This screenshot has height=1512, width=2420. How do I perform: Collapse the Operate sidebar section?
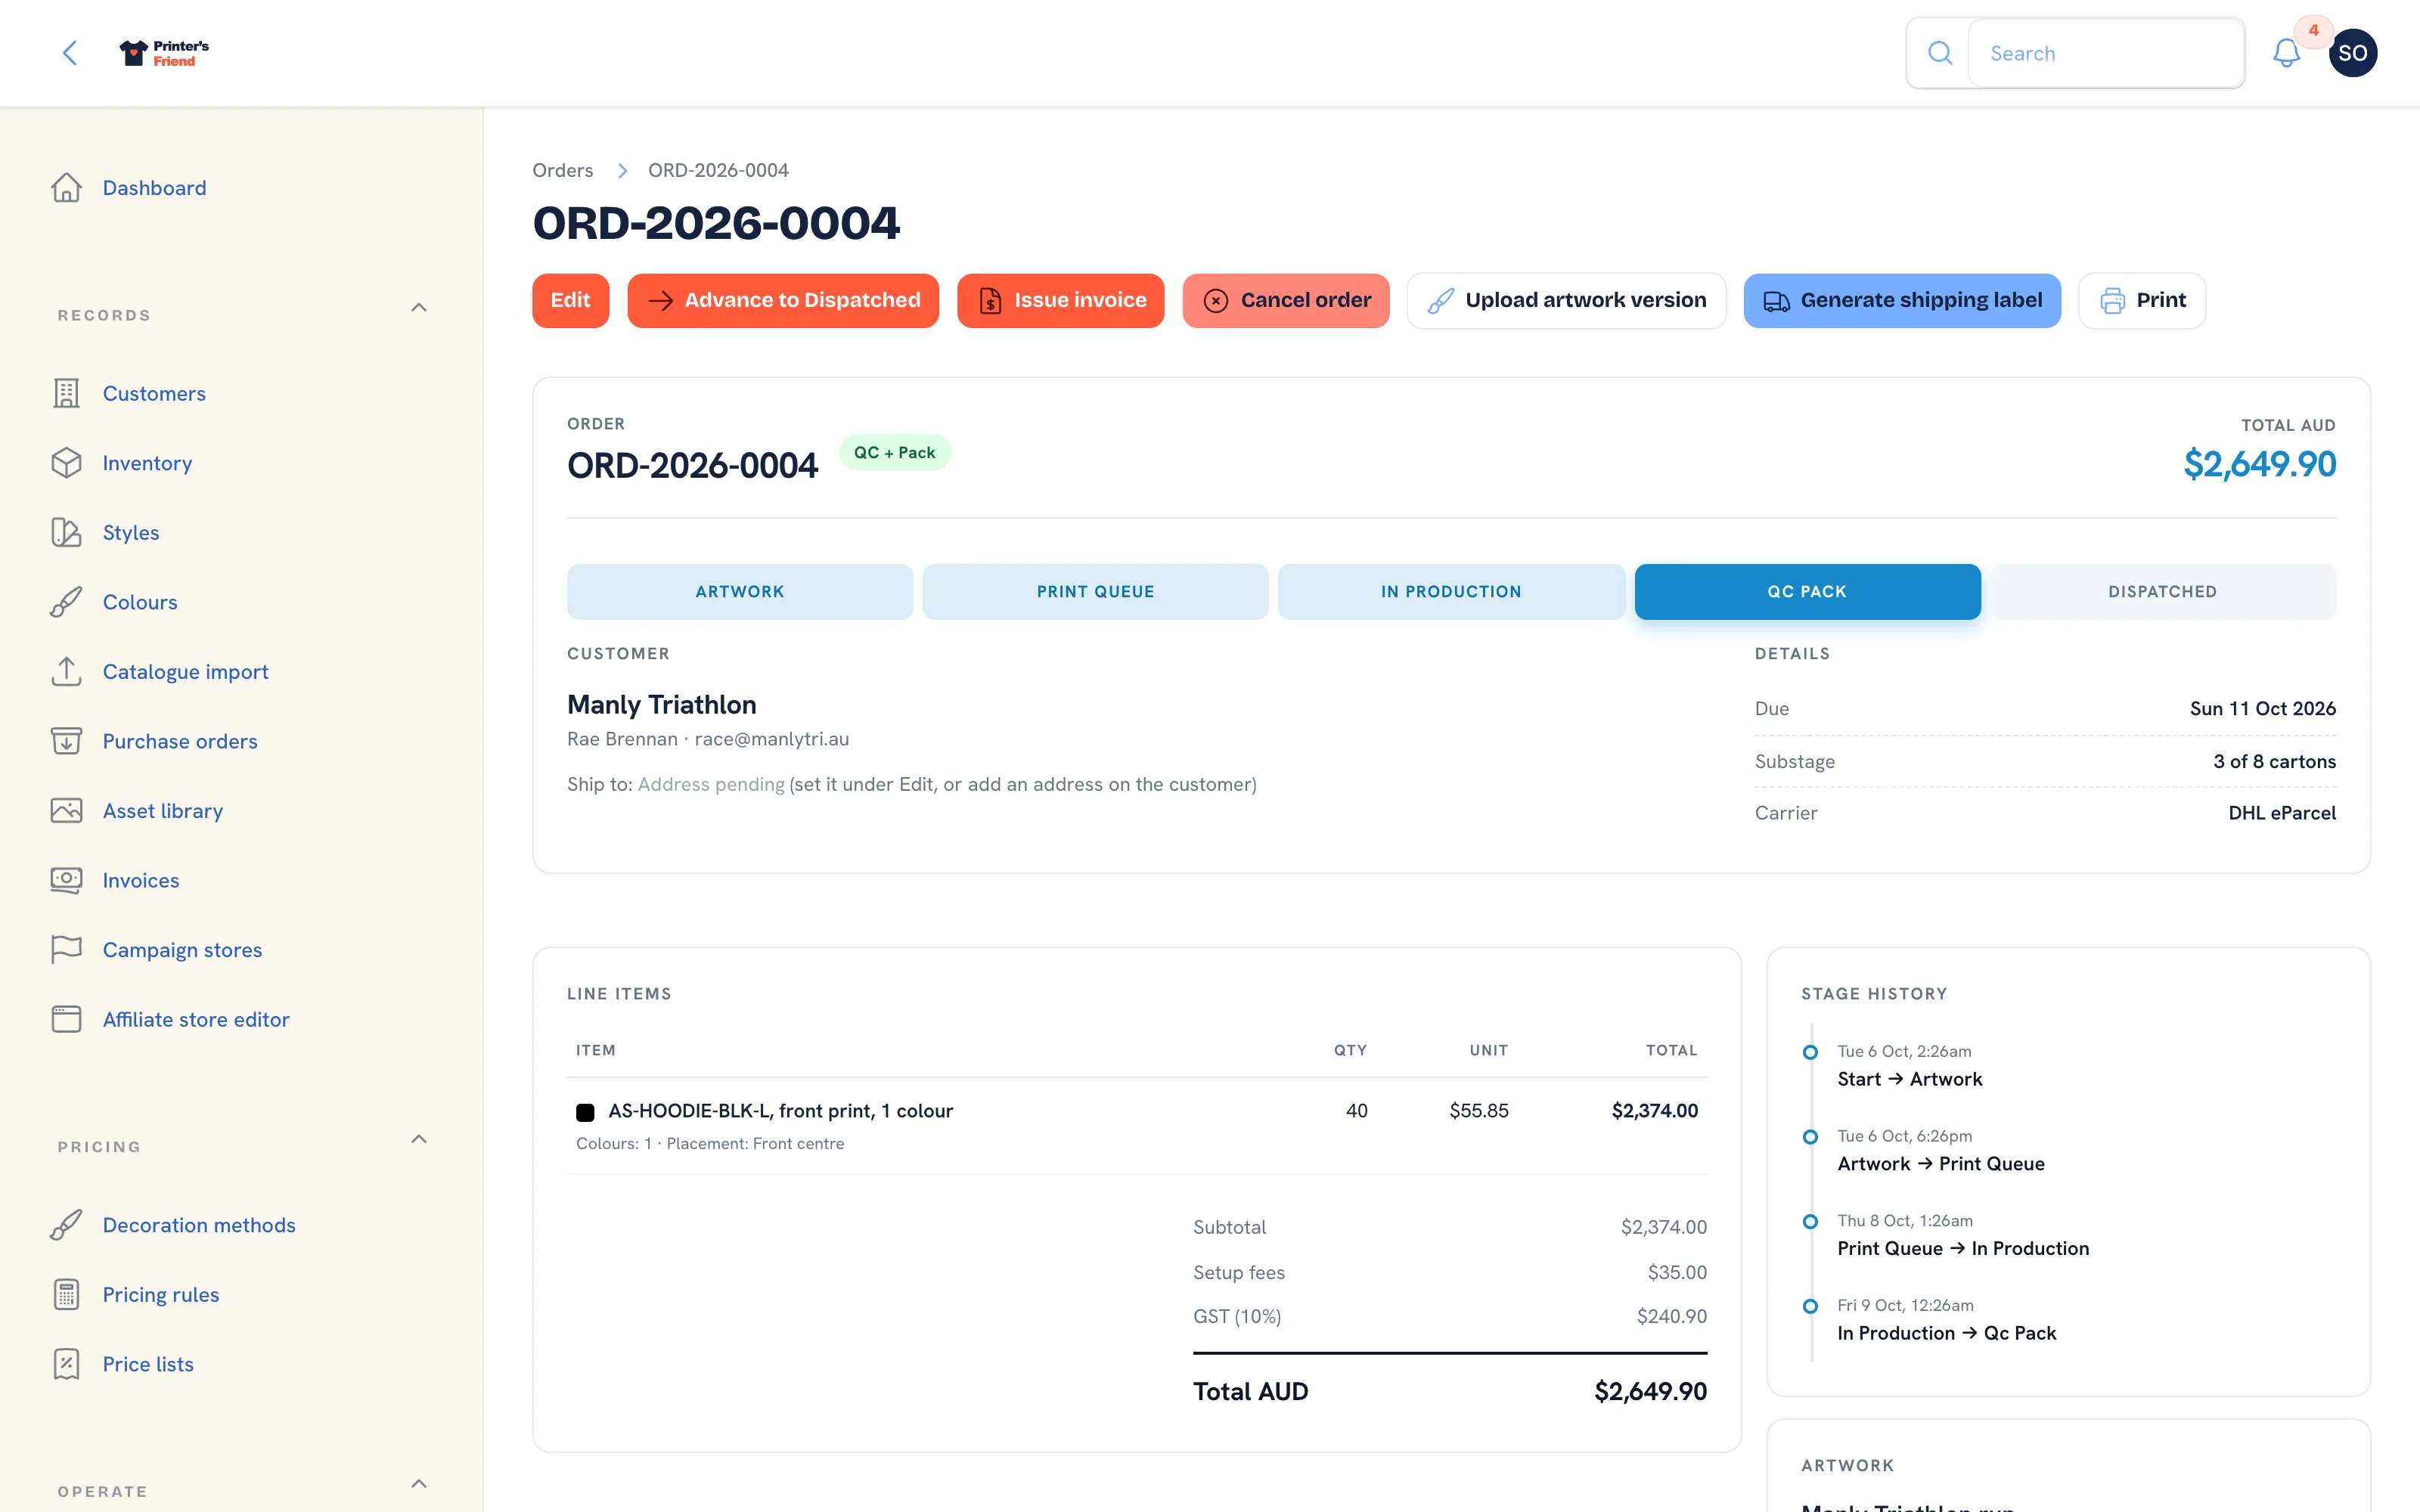419,1484
